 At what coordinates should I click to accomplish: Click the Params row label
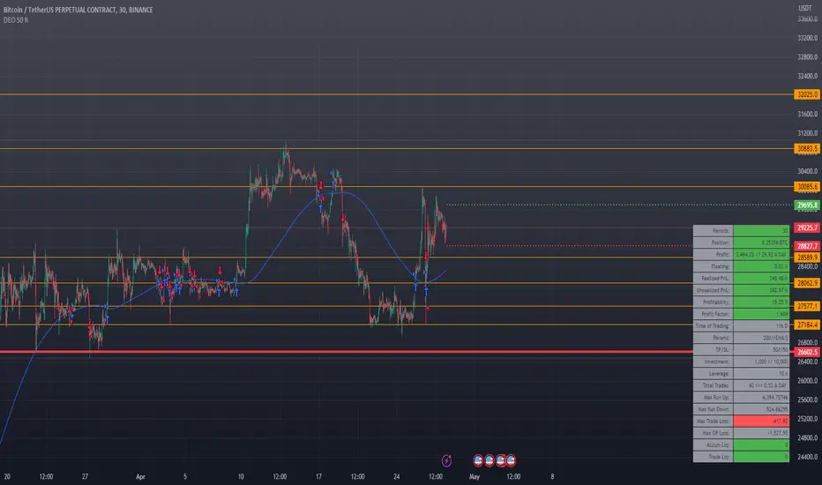(x=713, y=338)
